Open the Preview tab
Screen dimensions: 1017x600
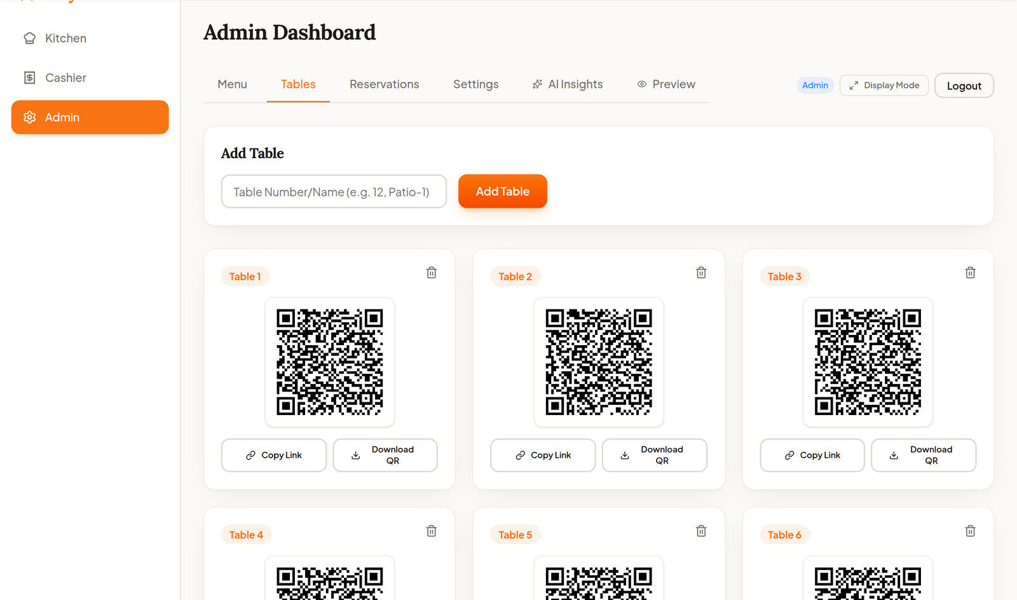tap(666, 84)
